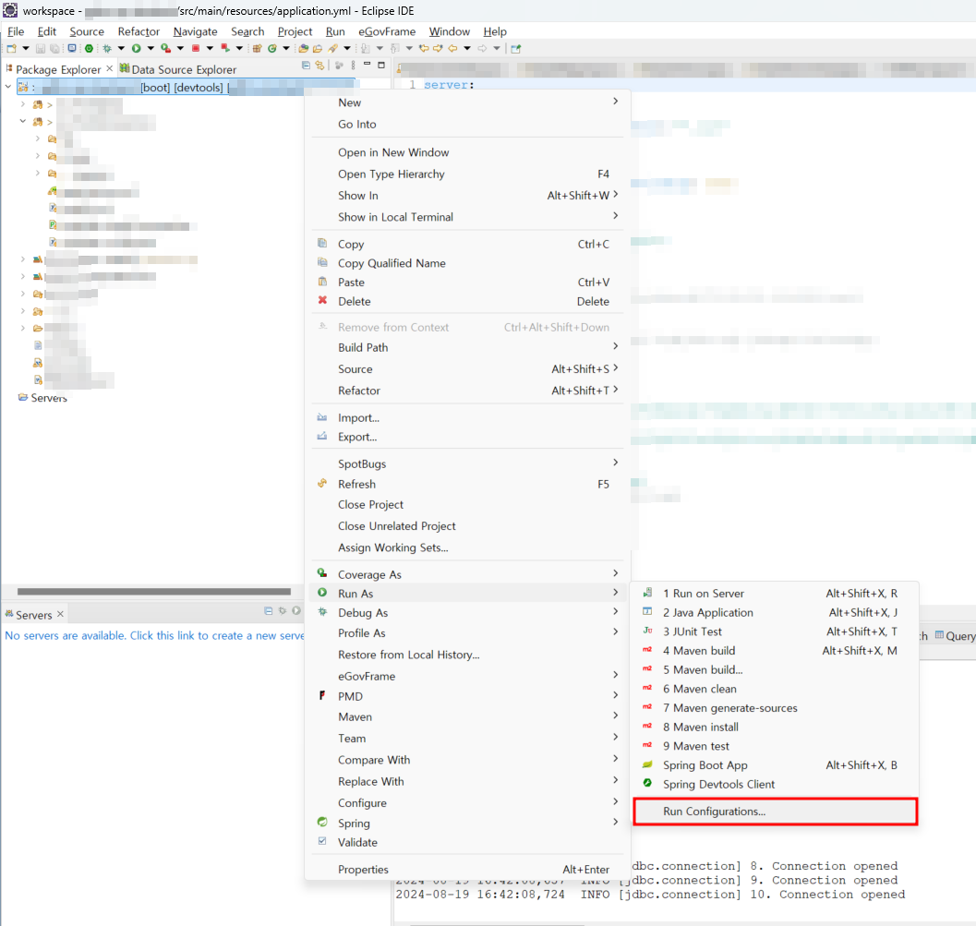Expand the Maven submenu

615,716
